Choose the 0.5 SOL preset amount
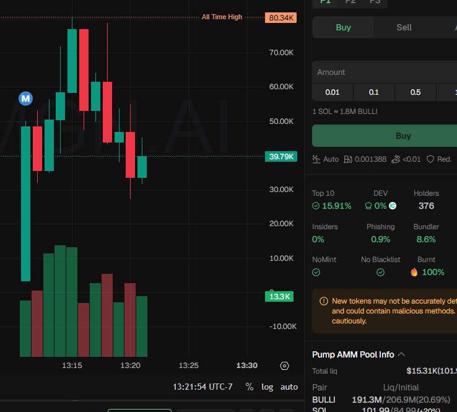Viewport: 457px width, 412px height. 416,92
